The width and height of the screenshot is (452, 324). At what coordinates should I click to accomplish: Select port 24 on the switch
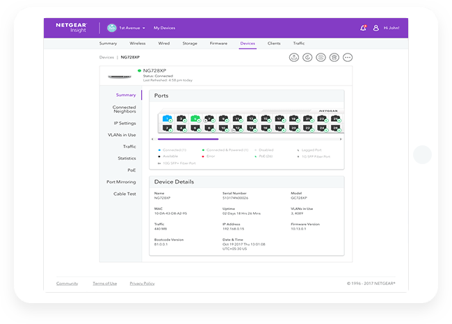[322, 128]
